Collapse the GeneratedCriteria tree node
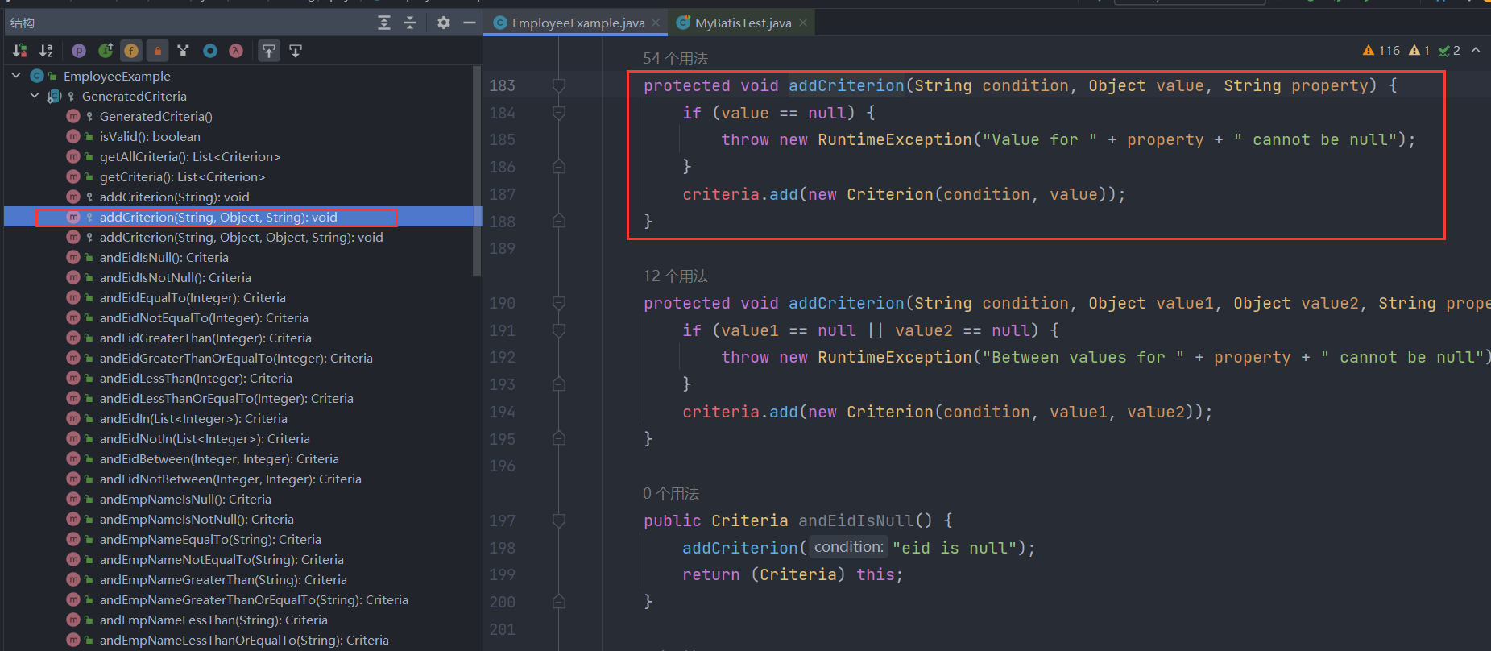1491x651 pixels. pos(35,96)
